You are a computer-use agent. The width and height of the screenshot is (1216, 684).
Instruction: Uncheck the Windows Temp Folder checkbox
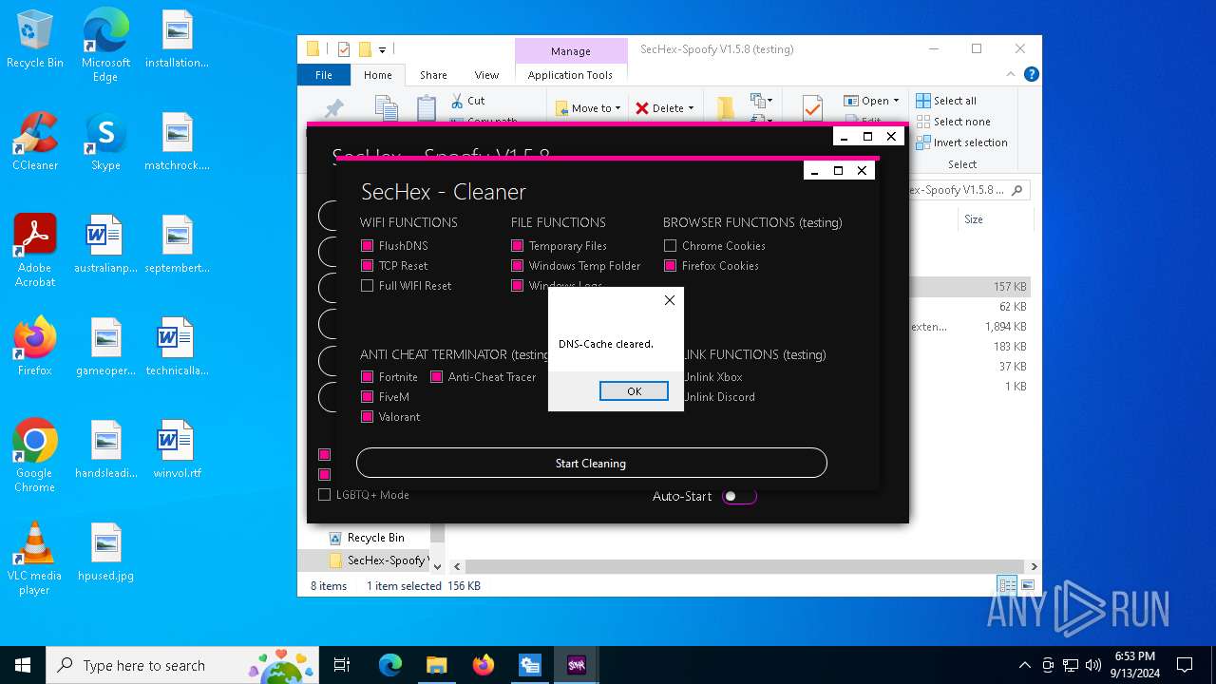coord(518,265)
